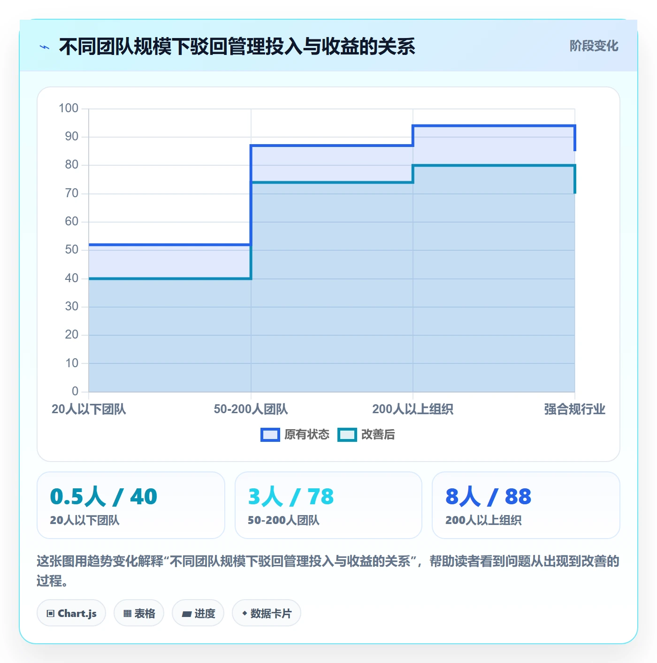657x663 pixels.
Task: Click the 0 value on the y-axis
Action: point(75,391)
